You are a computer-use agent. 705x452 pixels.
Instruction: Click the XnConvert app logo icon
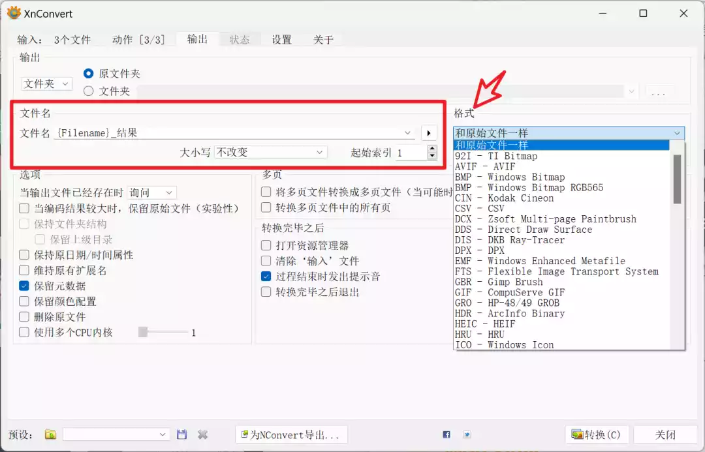coord(14,13)
